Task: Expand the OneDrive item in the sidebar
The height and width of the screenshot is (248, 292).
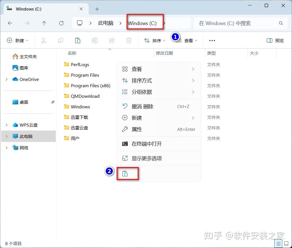Action: pyautogui.click(x=6, y=79)
